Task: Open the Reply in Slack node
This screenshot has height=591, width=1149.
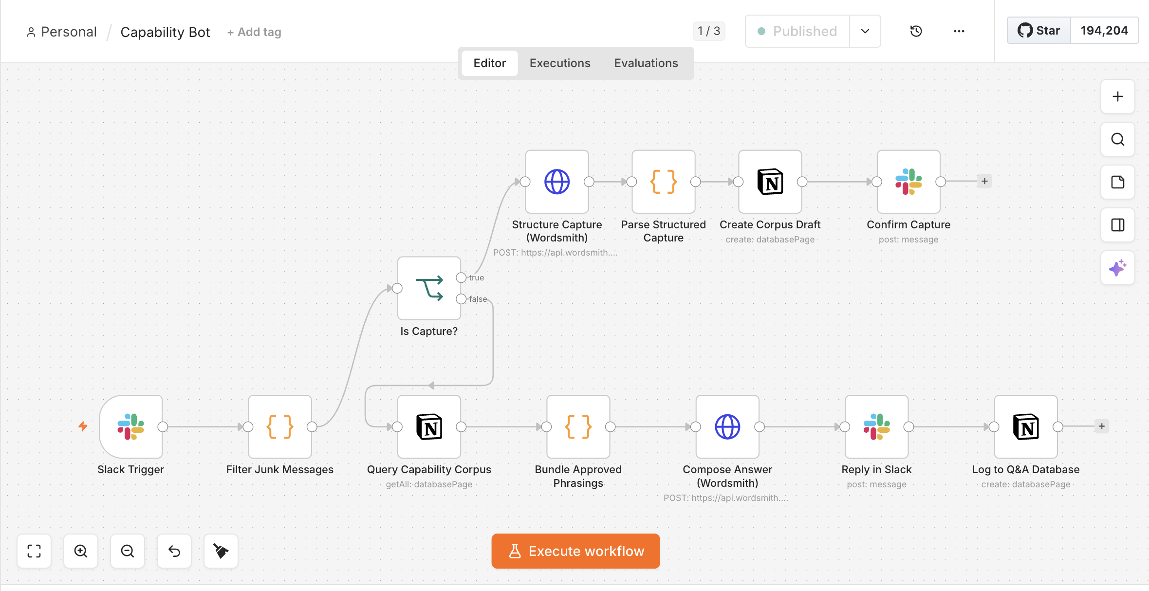Action: [877, 426]
